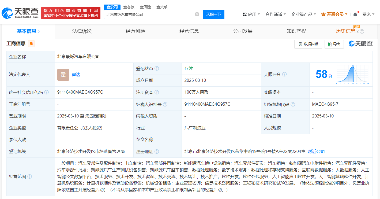
Task: Select the 查老板 search tab
Action: [x=129, y=7]
